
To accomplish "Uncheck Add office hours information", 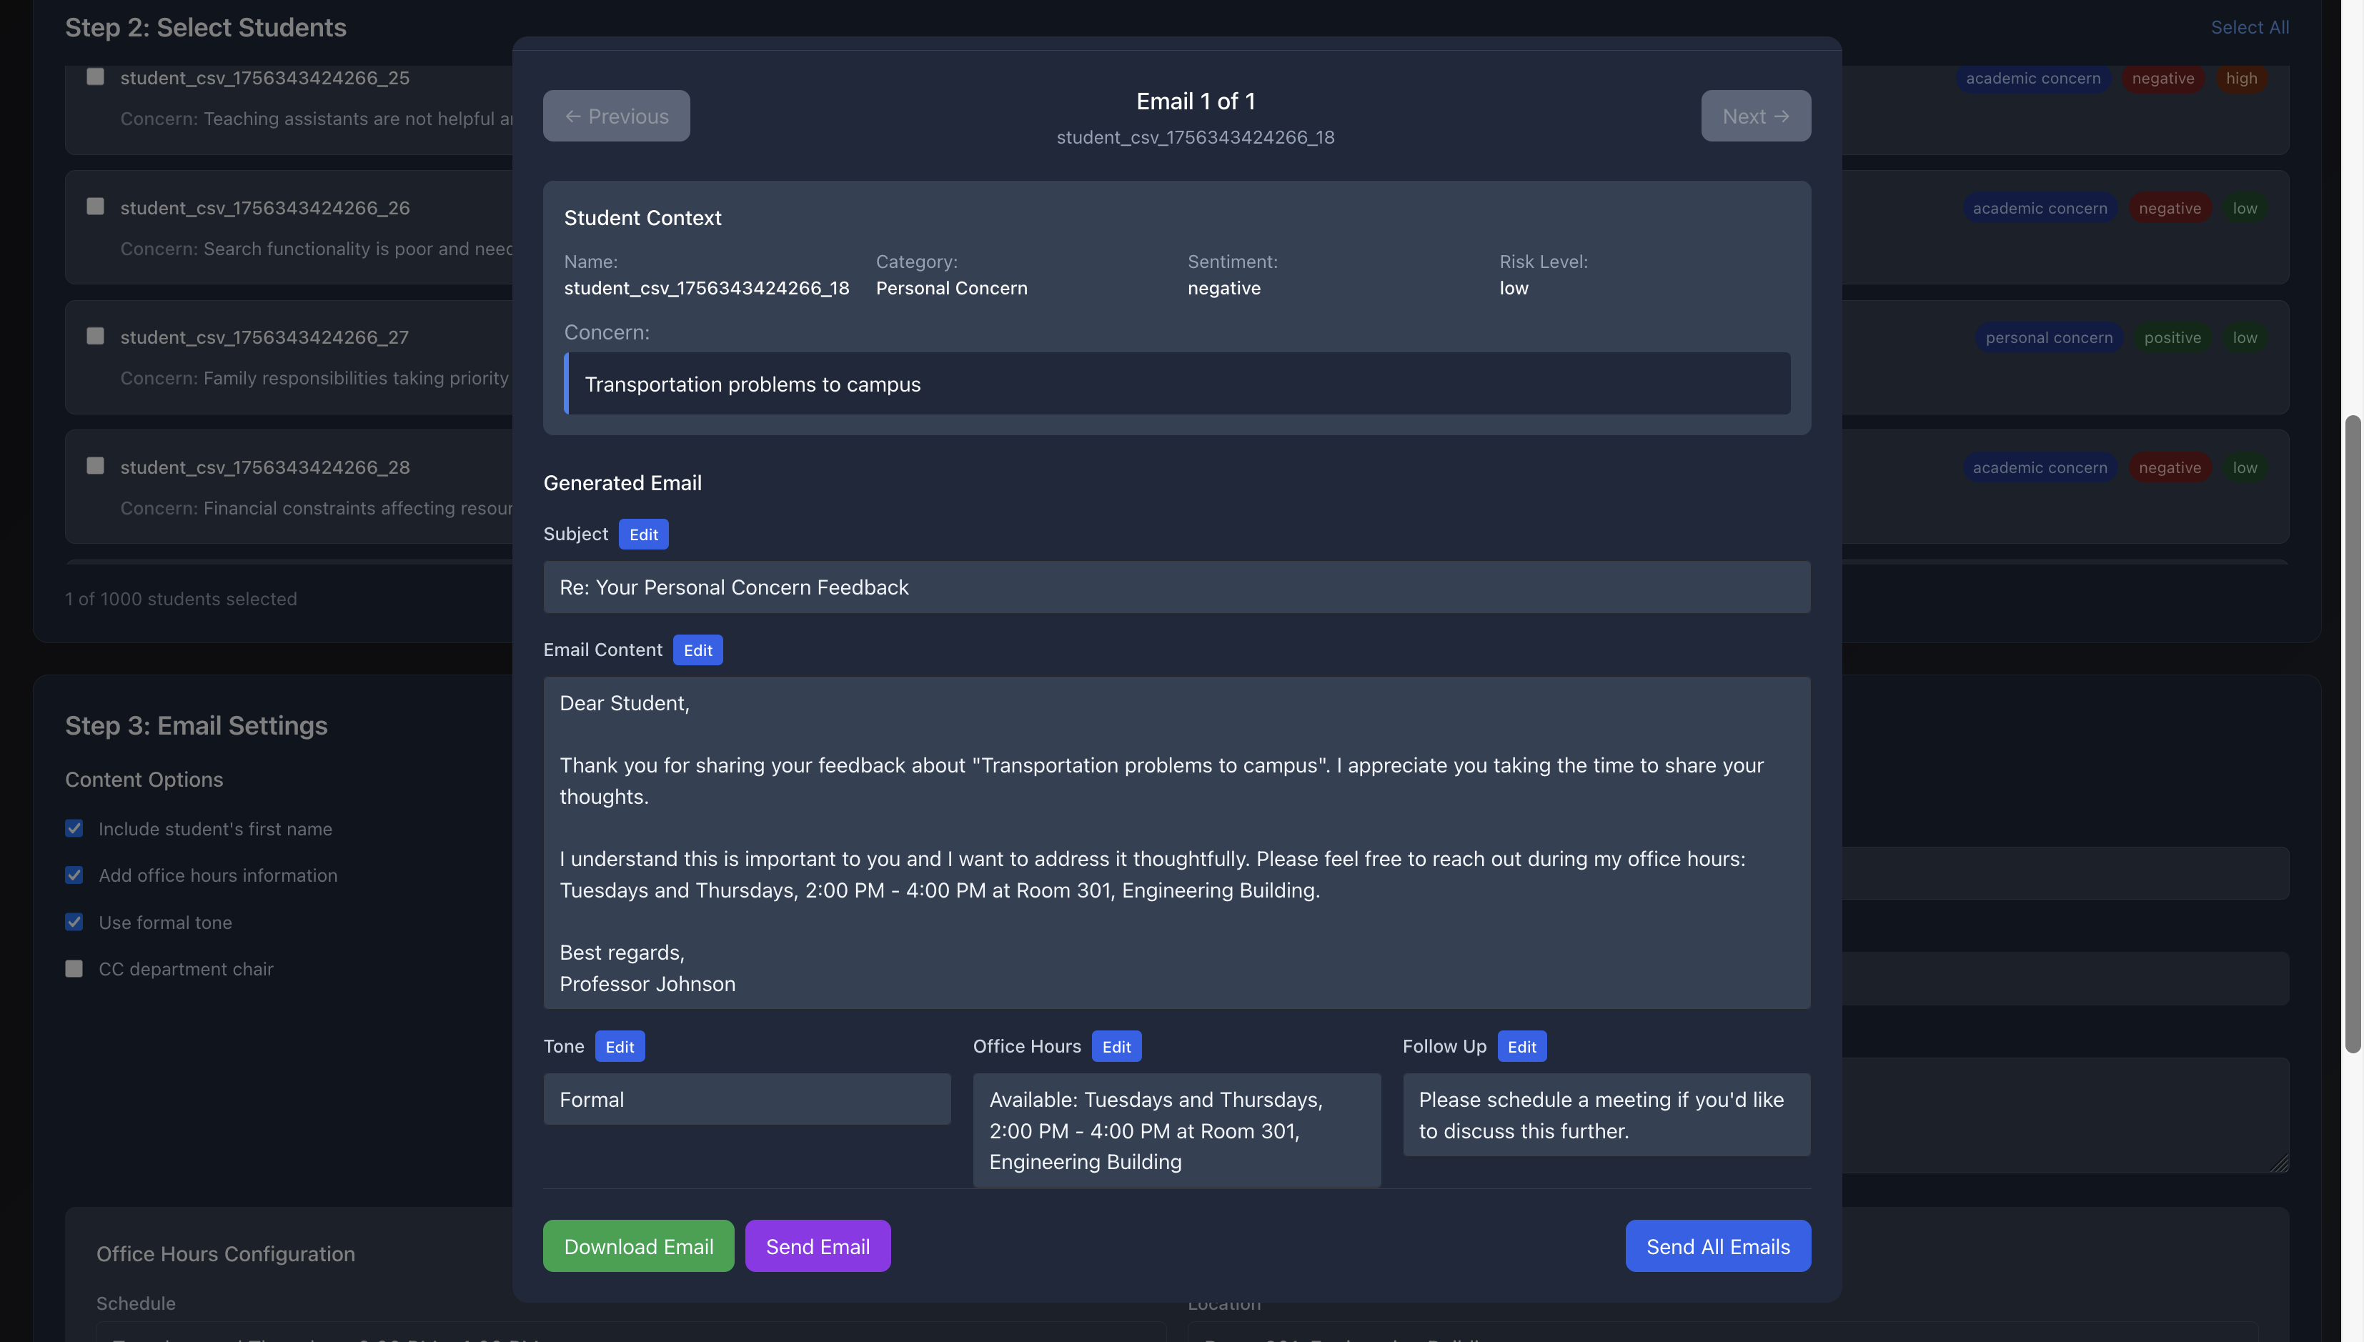I will [74, 875].
